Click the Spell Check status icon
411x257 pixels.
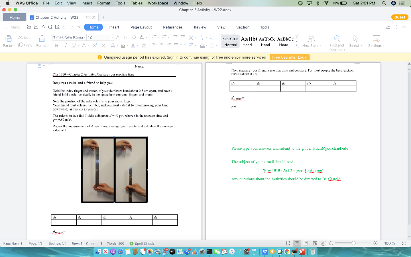tap(132, 243)
